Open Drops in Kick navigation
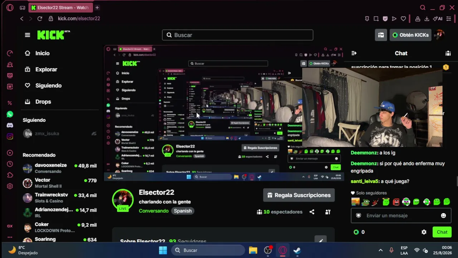 [x=43, y=102]
